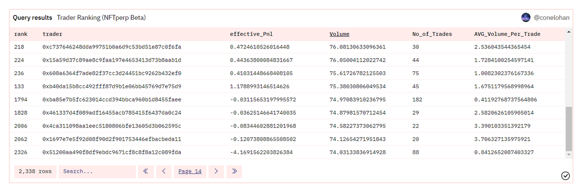Open the Page 14 selector
583x191 pixels.
pyautogui.click(x=190, y=171)
